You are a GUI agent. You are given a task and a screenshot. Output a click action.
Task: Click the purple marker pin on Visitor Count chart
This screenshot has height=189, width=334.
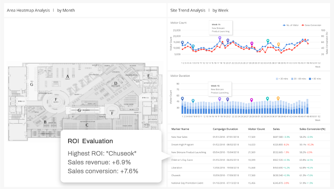tap(220, 38)
